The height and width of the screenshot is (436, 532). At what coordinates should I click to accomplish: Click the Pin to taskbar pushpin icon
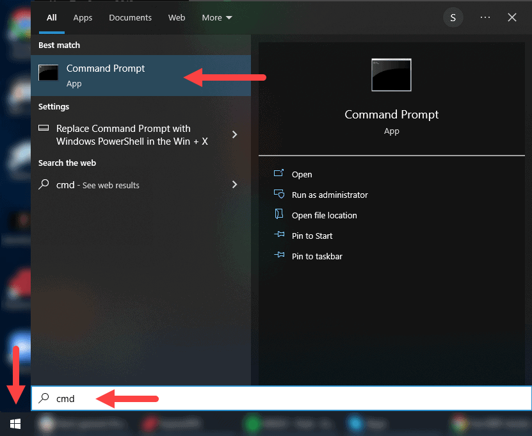coord(279,256)
